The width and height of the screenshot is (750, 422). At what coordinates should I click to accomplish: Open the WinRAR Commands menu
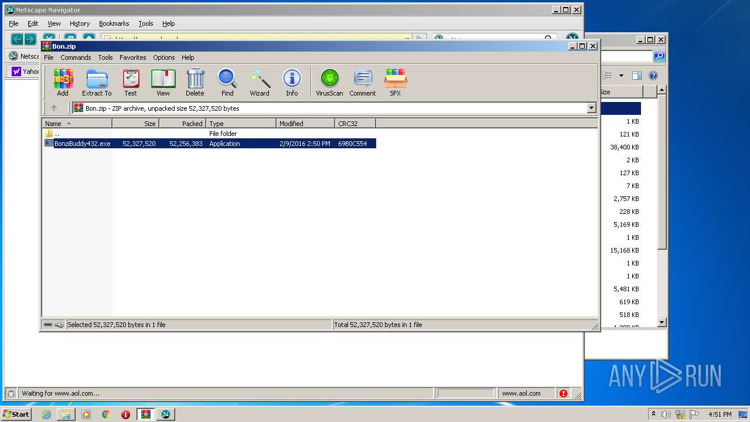click(76, 57)
